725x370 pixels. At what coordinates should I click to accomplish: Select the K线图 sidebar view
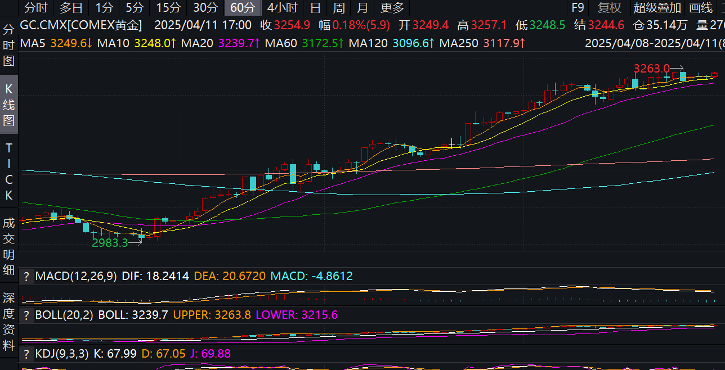[8, 105]
